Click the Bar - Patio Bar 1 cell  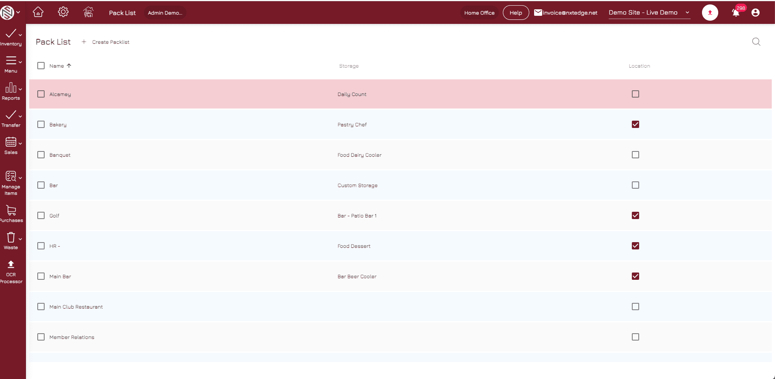tap(357, 216)
